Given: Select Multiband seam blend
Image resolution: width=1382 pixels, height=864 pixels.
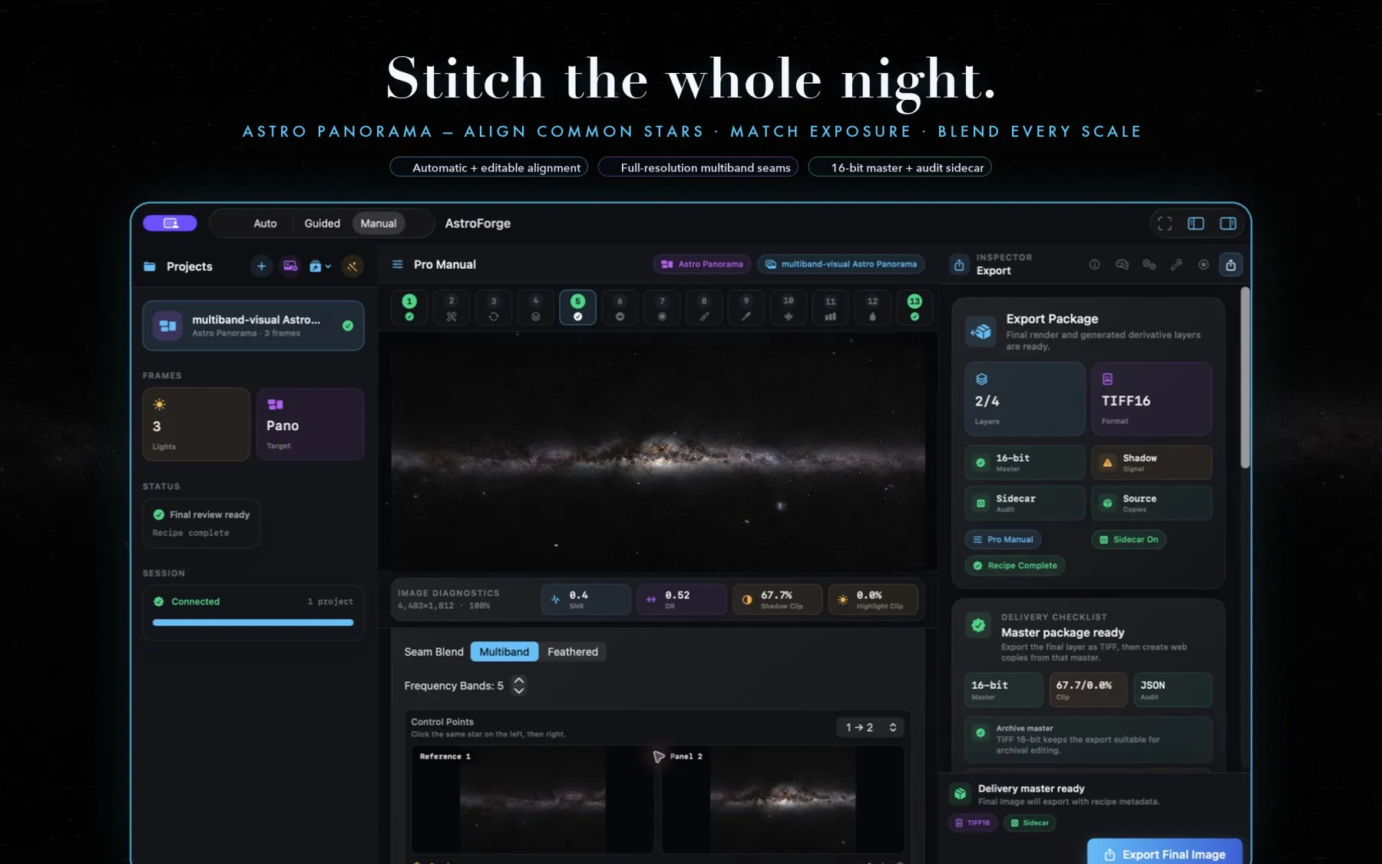Looking at the screenshot, I should click(x=504, y=652).
